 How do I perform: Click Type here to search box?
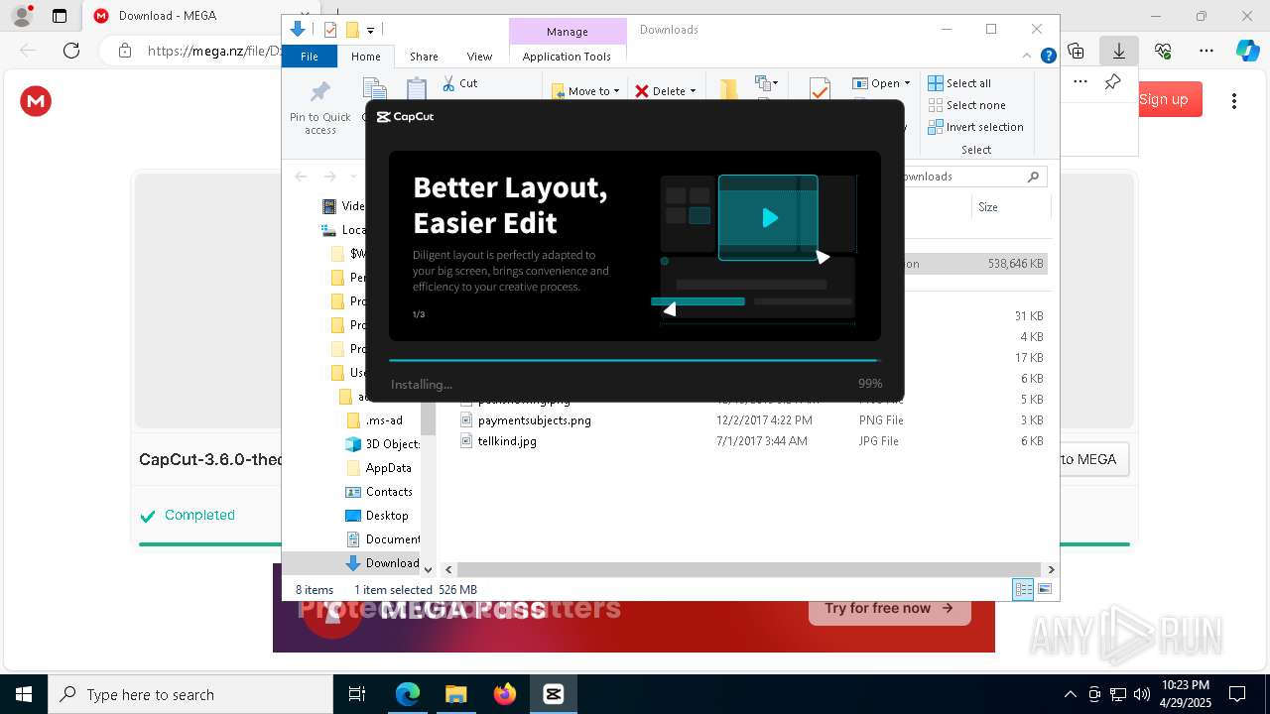pyautogui.click(x=190, y=694)
